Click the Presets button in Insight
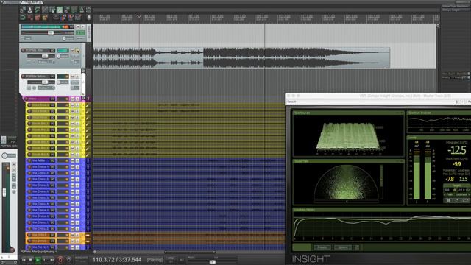The image size is (471, 265). [322, 247]
